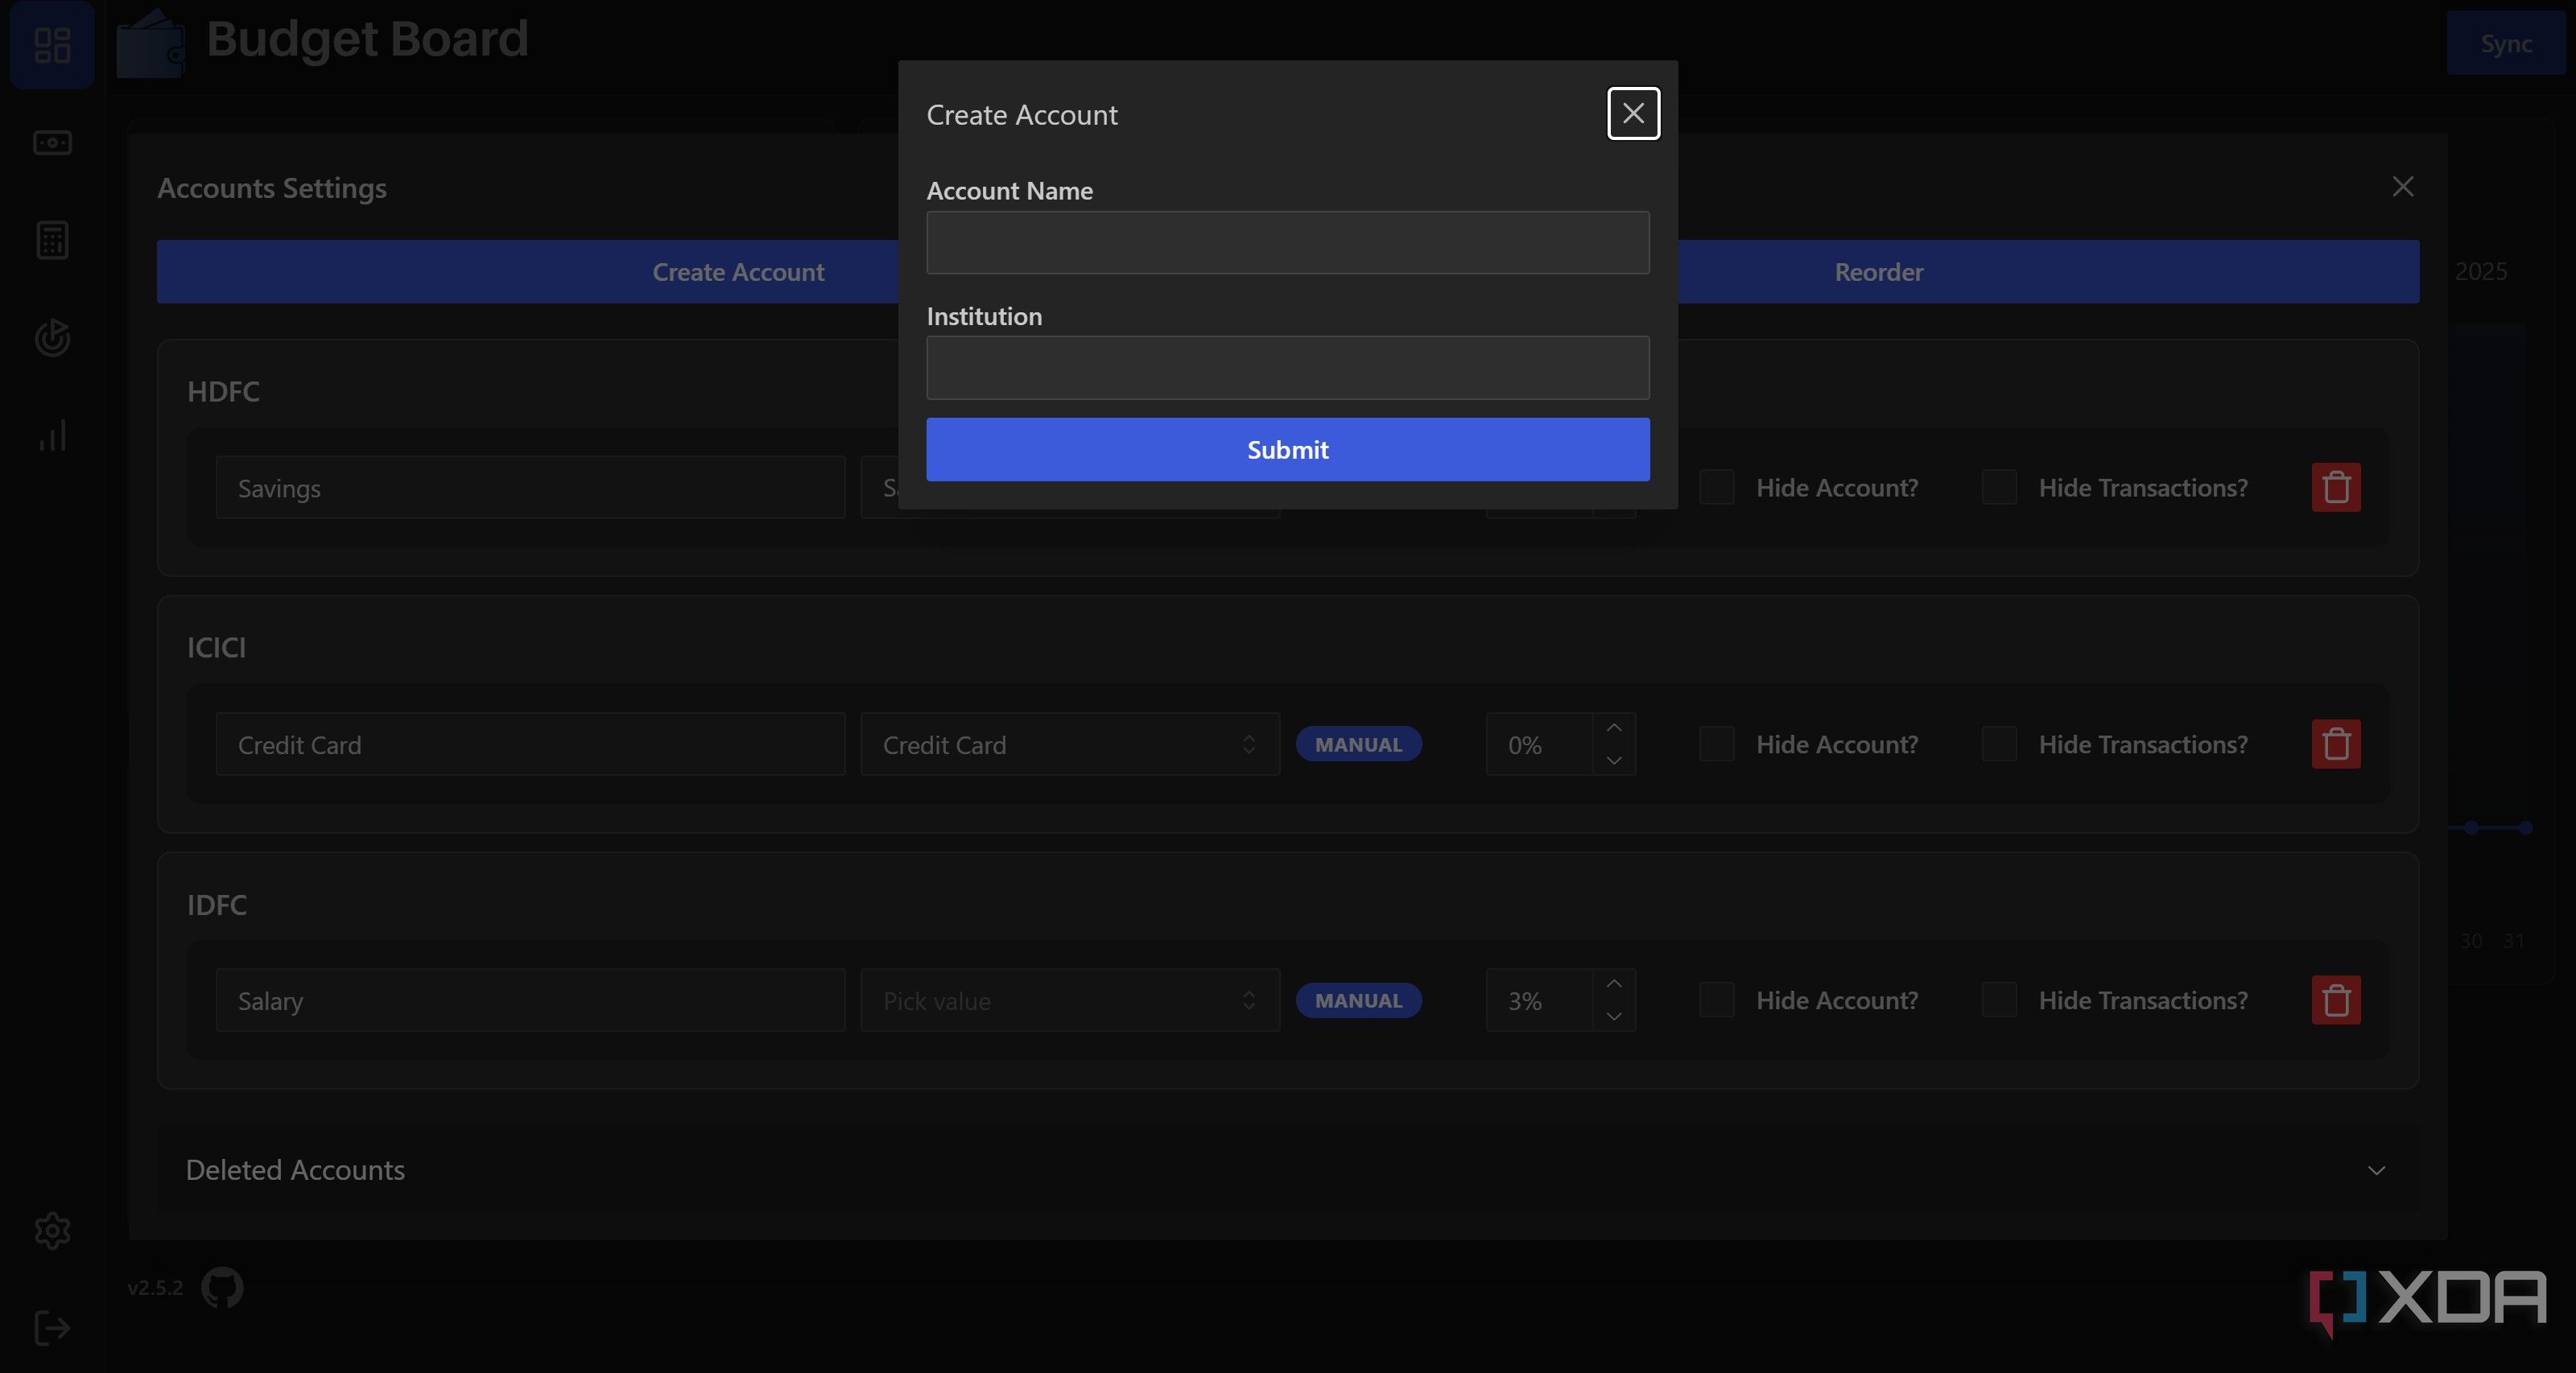
Task: Expand the Deleted Accounts section
Action: [x=1287, y=1170]
